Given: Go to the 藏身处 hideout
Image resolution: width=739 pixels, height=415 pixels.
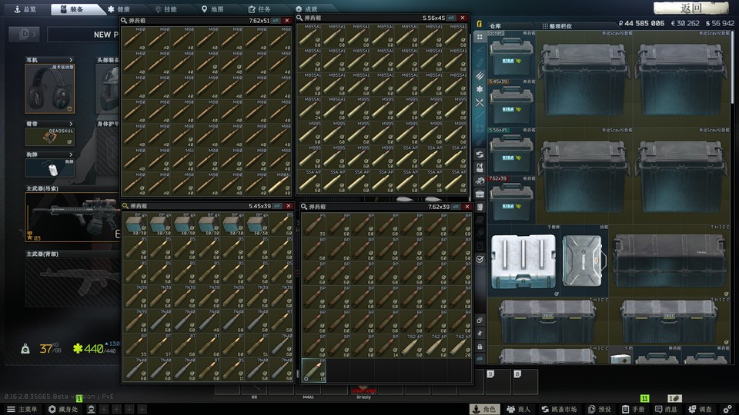Looking at the screenshot, I should click(x=64, y=409).
